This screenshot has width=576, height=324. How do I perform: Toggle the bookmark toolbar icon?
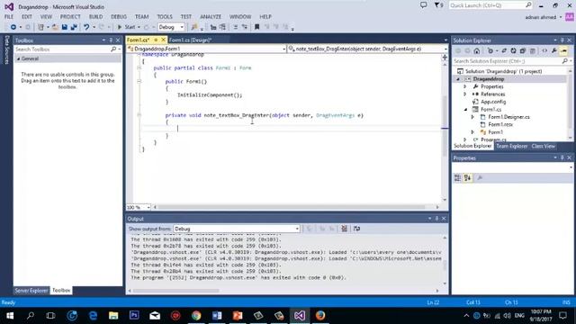[x=257, y=27]
